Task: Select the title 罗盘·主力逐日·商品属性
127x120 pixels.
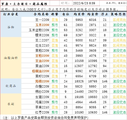Action: pyautogui.click(x=24, y=4)
